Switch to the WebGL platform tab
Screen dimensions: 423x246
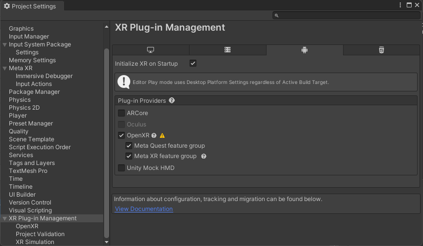coord(381,50)
